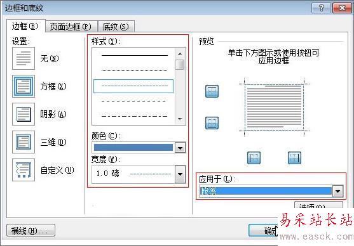Click the paragraph preview diagram
Viewport: 354px width, 246px height.
pyautogui.click(x=274, y=107)
